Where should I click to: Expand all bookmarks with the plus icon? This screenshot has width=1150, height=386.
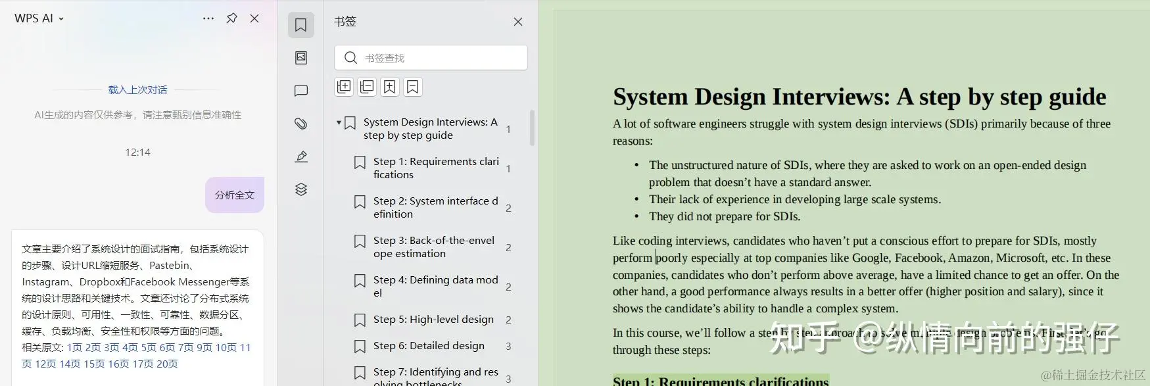(344, 87)
